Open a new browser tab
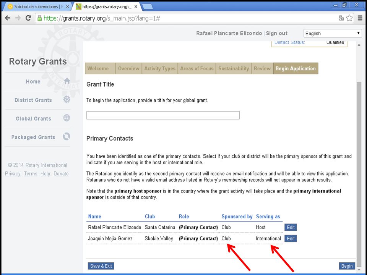 [148, 7]
